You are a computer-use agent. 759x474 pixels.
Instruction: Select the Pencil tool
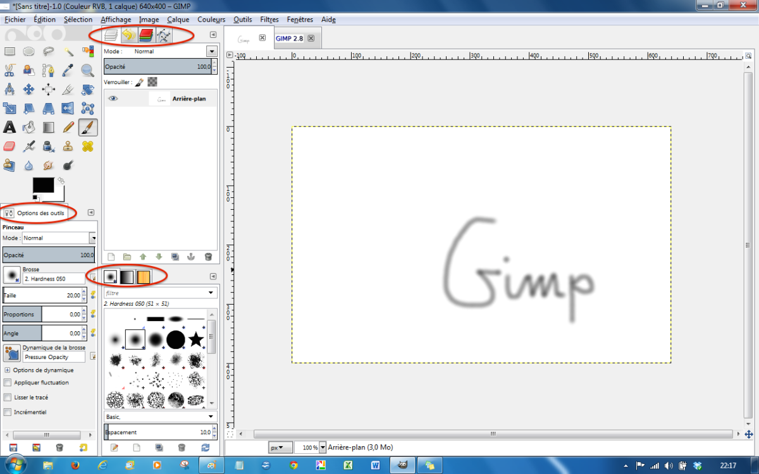pyautogui.click(x=68, y=127)
